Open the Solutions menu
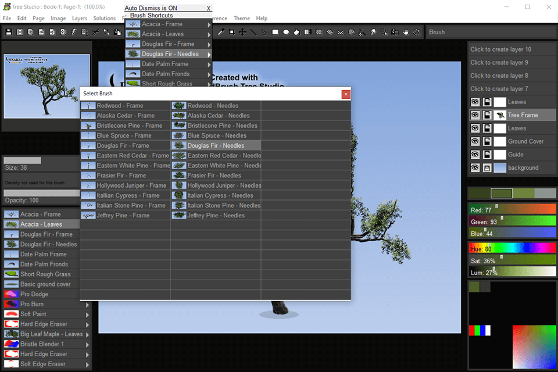The height and width of the screenshot is (372, 558). (104, 18)
